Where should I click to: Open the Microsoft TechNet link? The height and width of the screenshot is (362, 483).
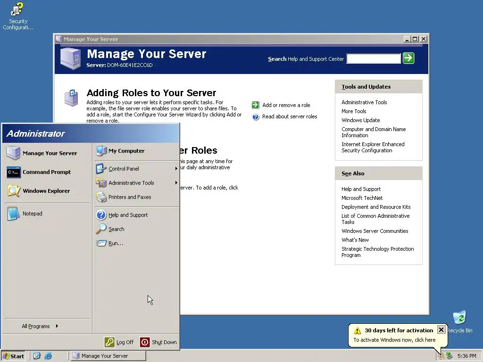362,198
